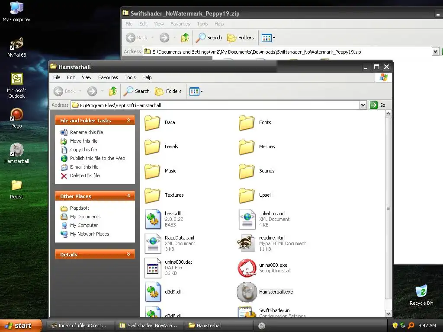The width and height of the screenshot is (443, 332).
Task: Click the scroll up arrow in file list
Action: point(388,114)
